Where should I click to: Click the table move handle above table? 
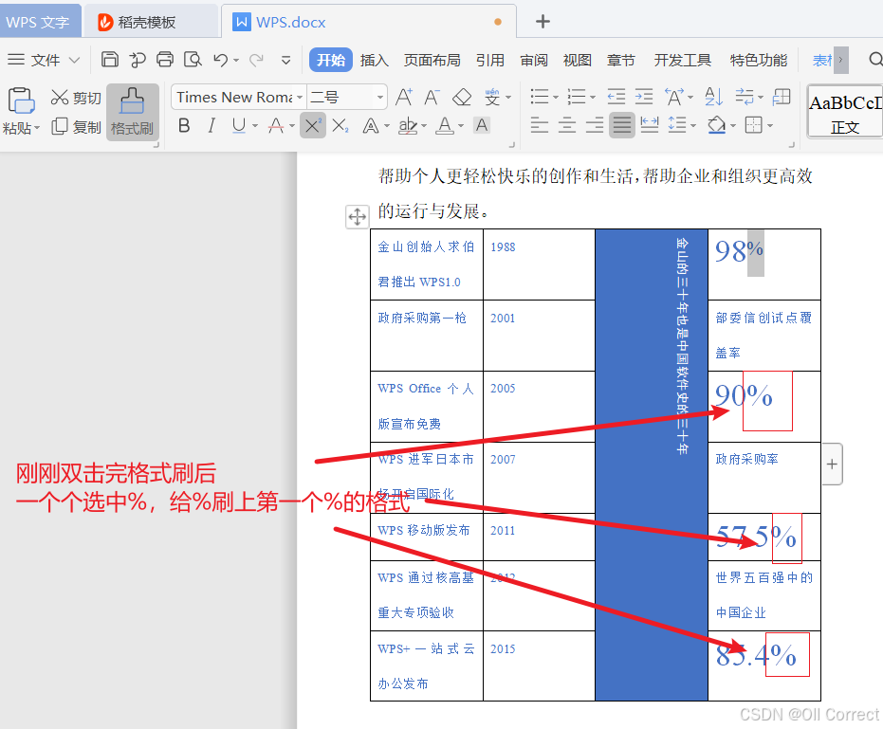[357, 217]
